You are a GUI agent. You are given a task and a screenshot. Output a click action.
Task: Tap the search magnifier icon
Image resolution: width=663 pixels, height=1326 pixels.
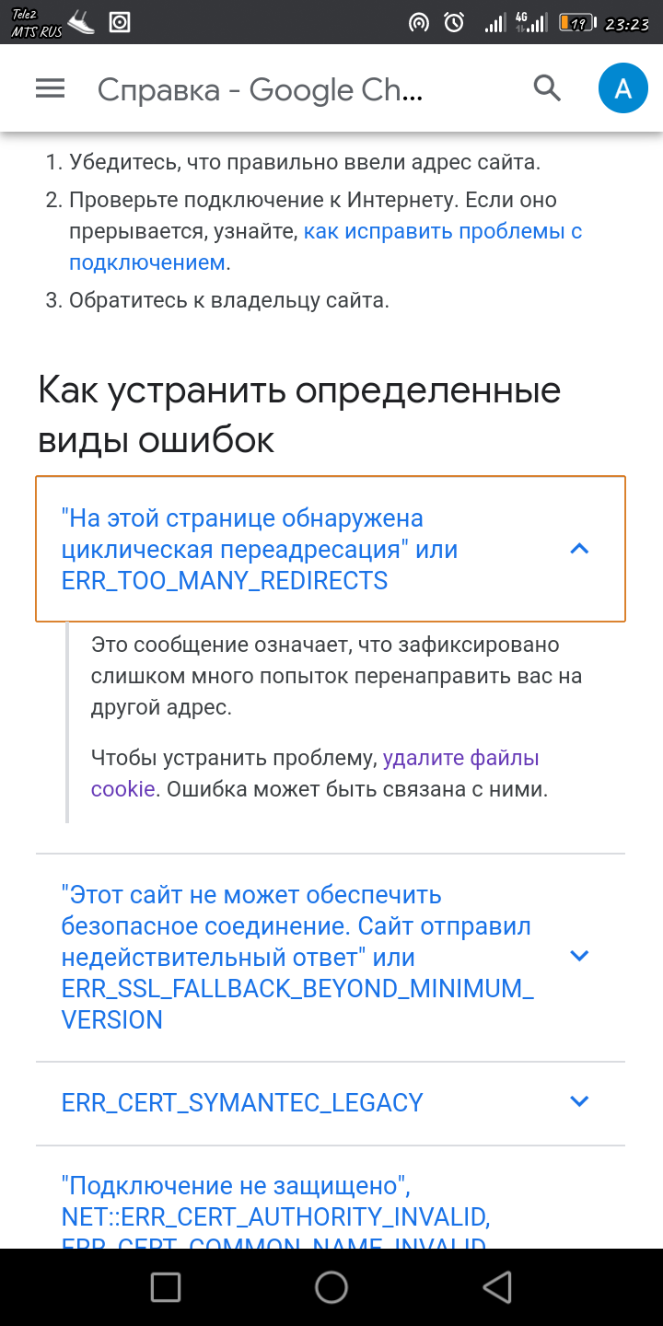pyautogui.click(x=547, y=88)
